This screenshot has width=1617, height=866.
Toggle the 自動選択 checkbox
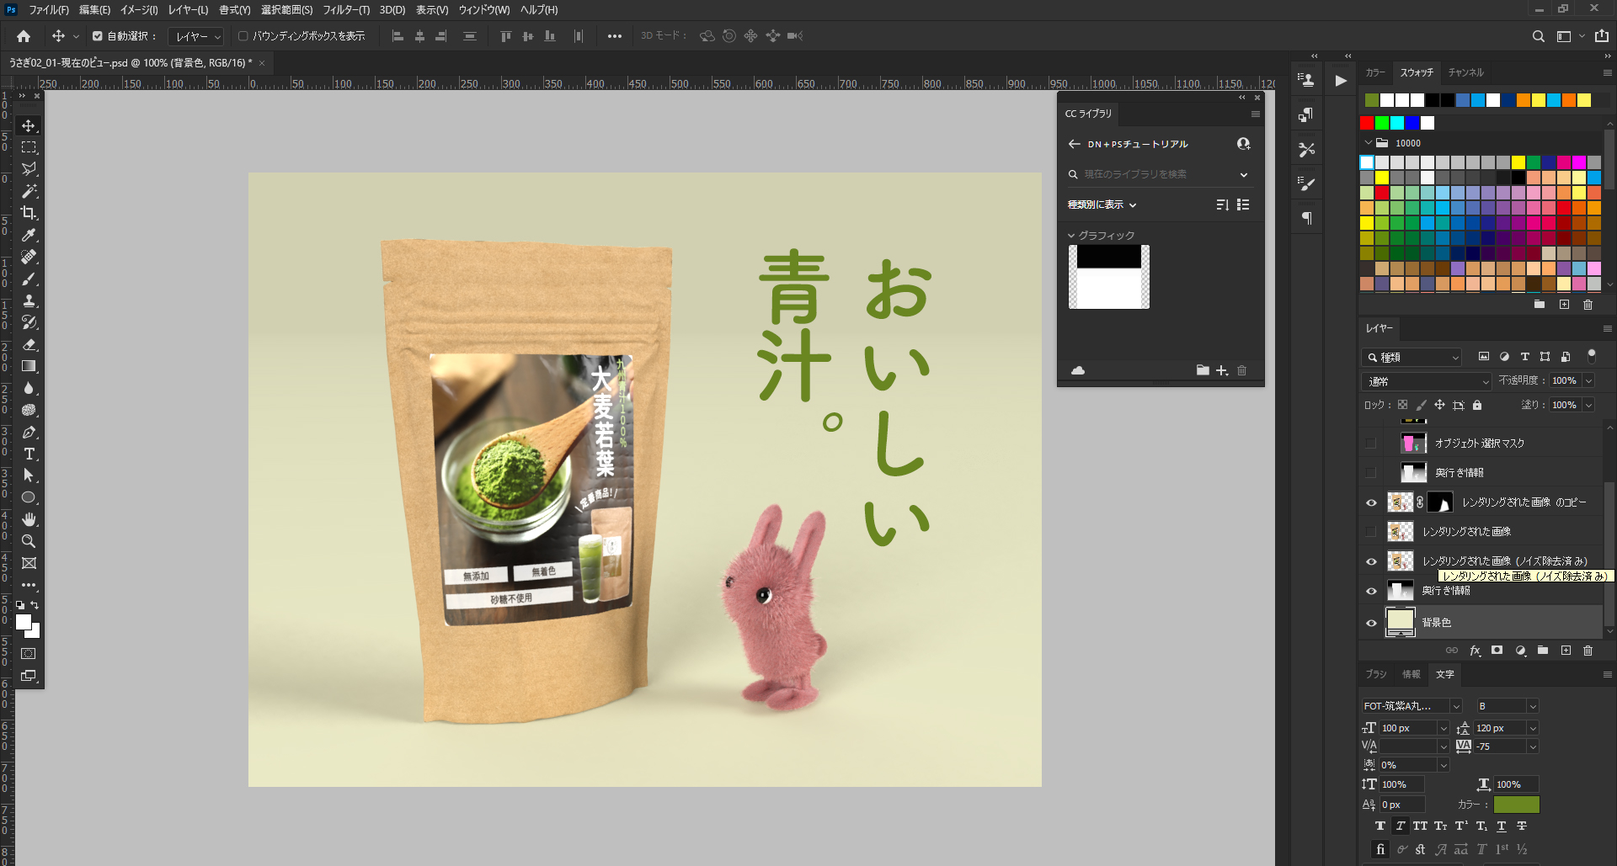click(x=98, y=36)
